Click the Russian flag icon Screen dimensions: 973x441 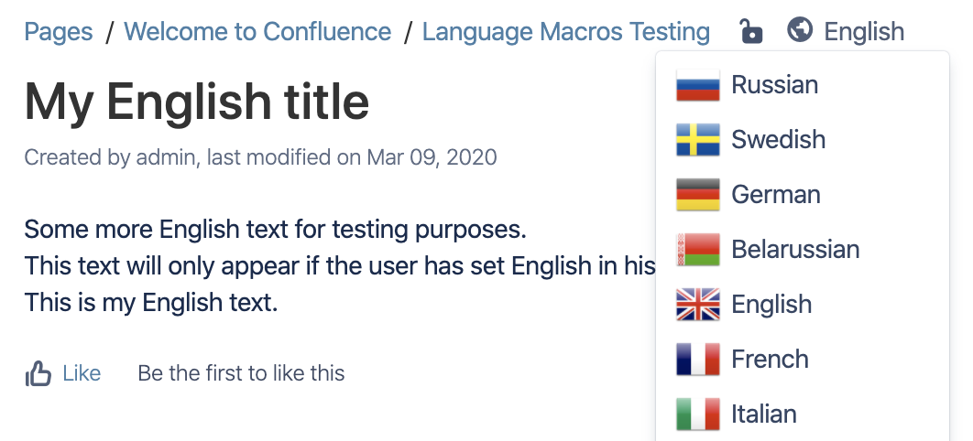[698, 85]
